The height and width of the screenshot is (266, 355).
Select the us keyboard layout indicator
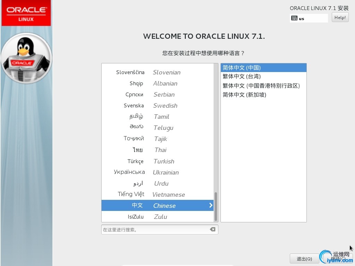tap(309, 18)
